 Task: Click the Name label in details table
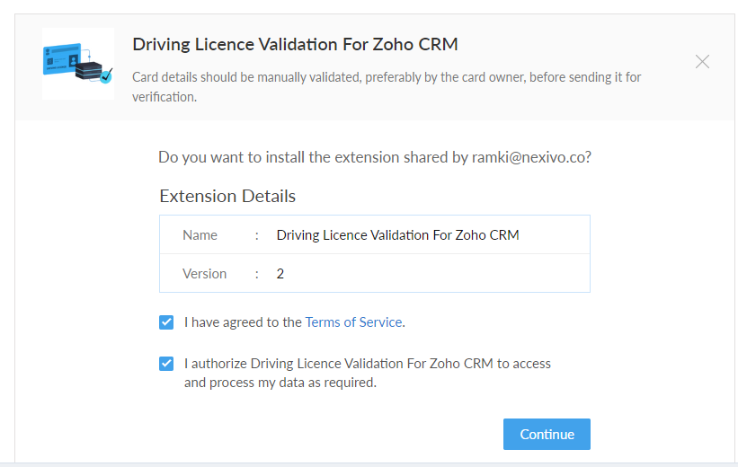tap(200, 235)
